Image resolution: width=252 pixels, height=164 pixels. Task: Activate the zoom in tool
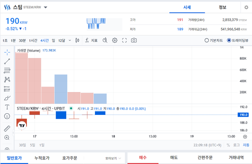point(7,138)
